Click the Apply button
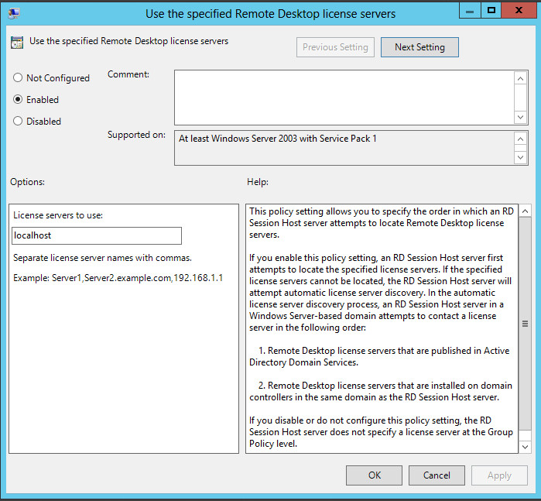 click(x=499, y=475)
